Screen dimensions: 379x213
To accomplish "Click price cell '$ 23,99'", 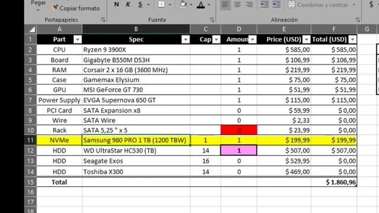I will (x=284, y=130).
